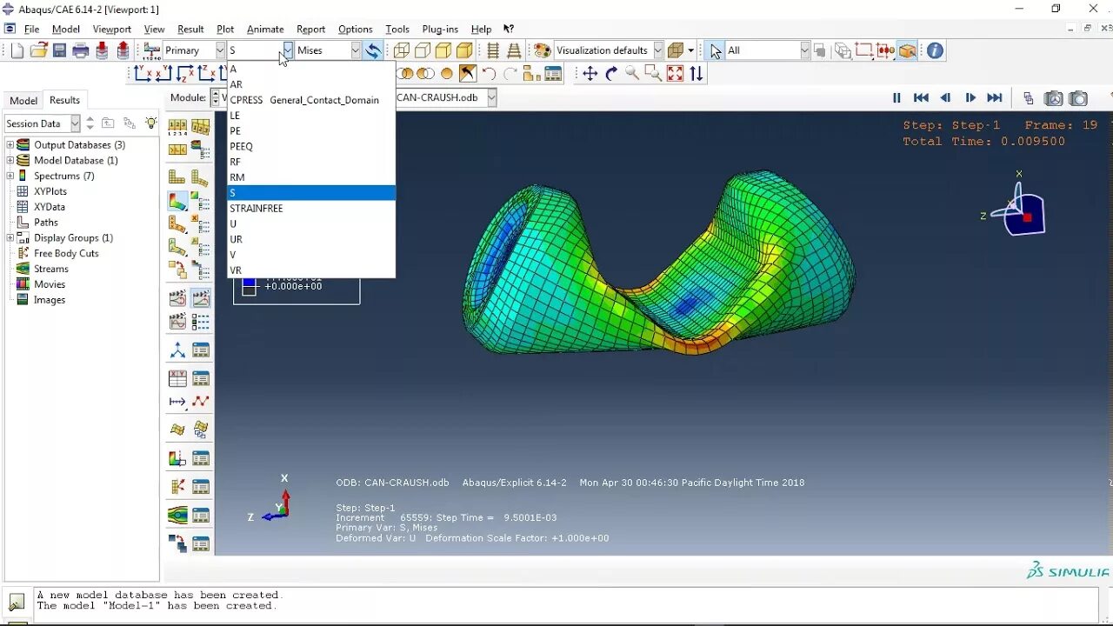Select the Box Zoom tool
1113x626 pixels.
pyautogui.click(x=653, y=74)
